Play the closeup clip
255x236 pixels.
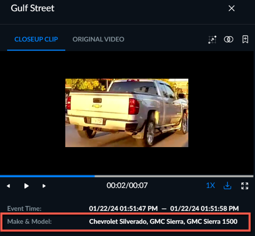pyautogui.click(x=27, y=186)
